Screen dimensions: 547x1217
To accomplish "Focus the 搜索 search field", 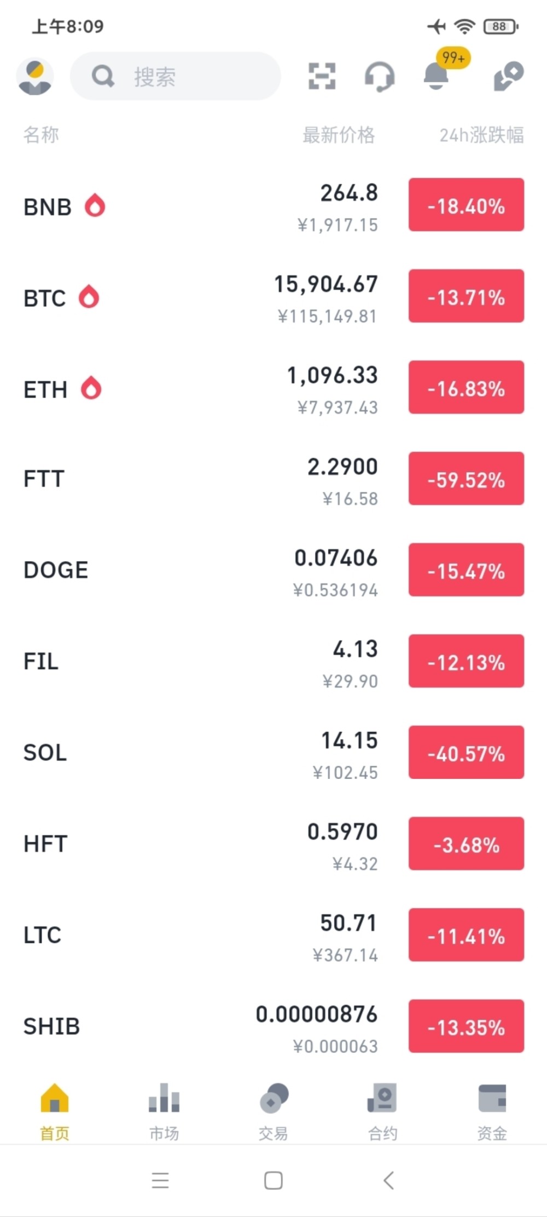I will [175, 76].
